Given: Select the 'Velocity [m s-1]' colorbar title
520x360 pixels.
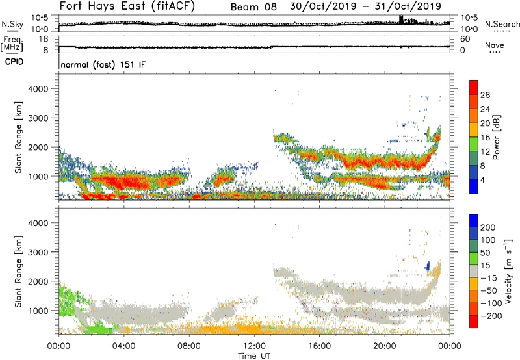Looking at the screenshot, I should (509, 271).
